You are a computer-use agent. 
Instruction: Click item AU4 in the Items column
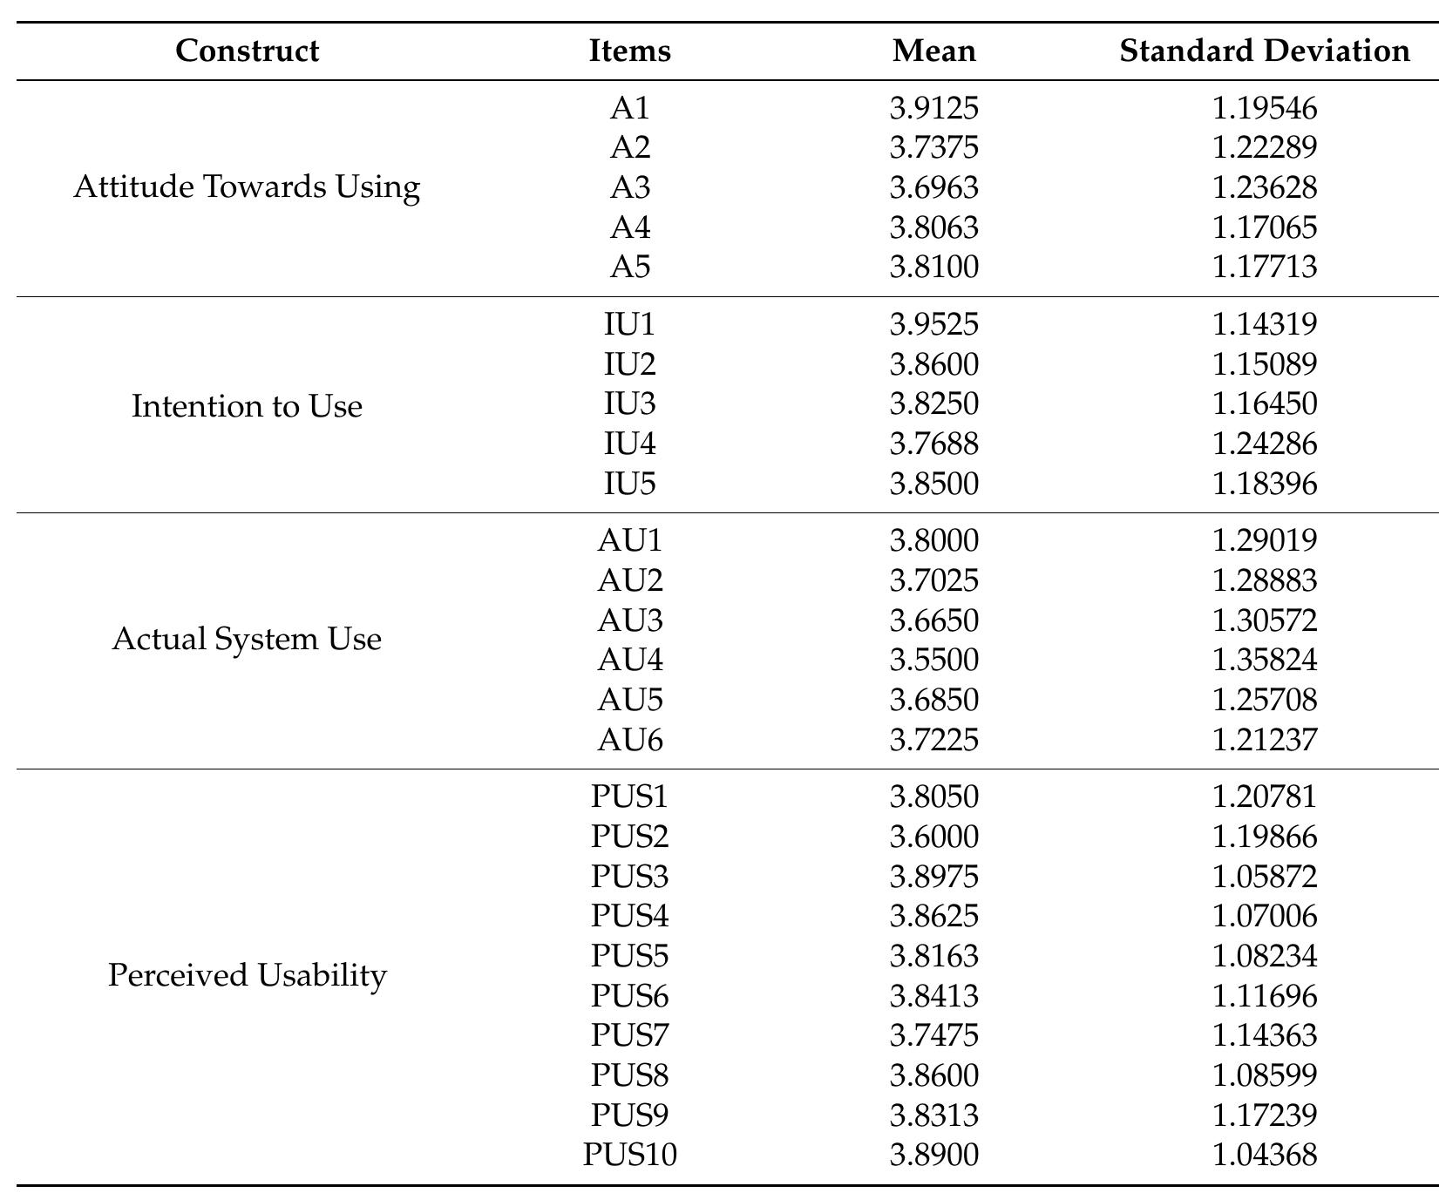pos(629,660)
